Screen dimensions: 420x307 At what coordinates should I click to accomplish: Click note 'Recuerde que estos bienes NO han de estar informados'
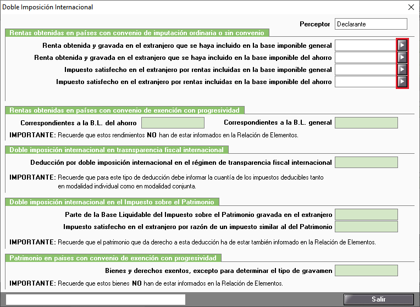[170, 283]
